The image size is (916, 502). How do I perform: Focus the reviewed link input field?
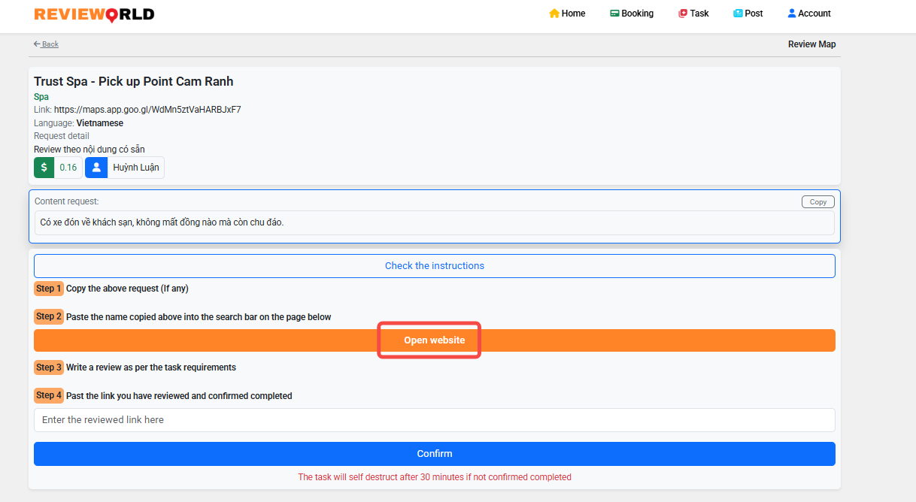coord(435,420)
